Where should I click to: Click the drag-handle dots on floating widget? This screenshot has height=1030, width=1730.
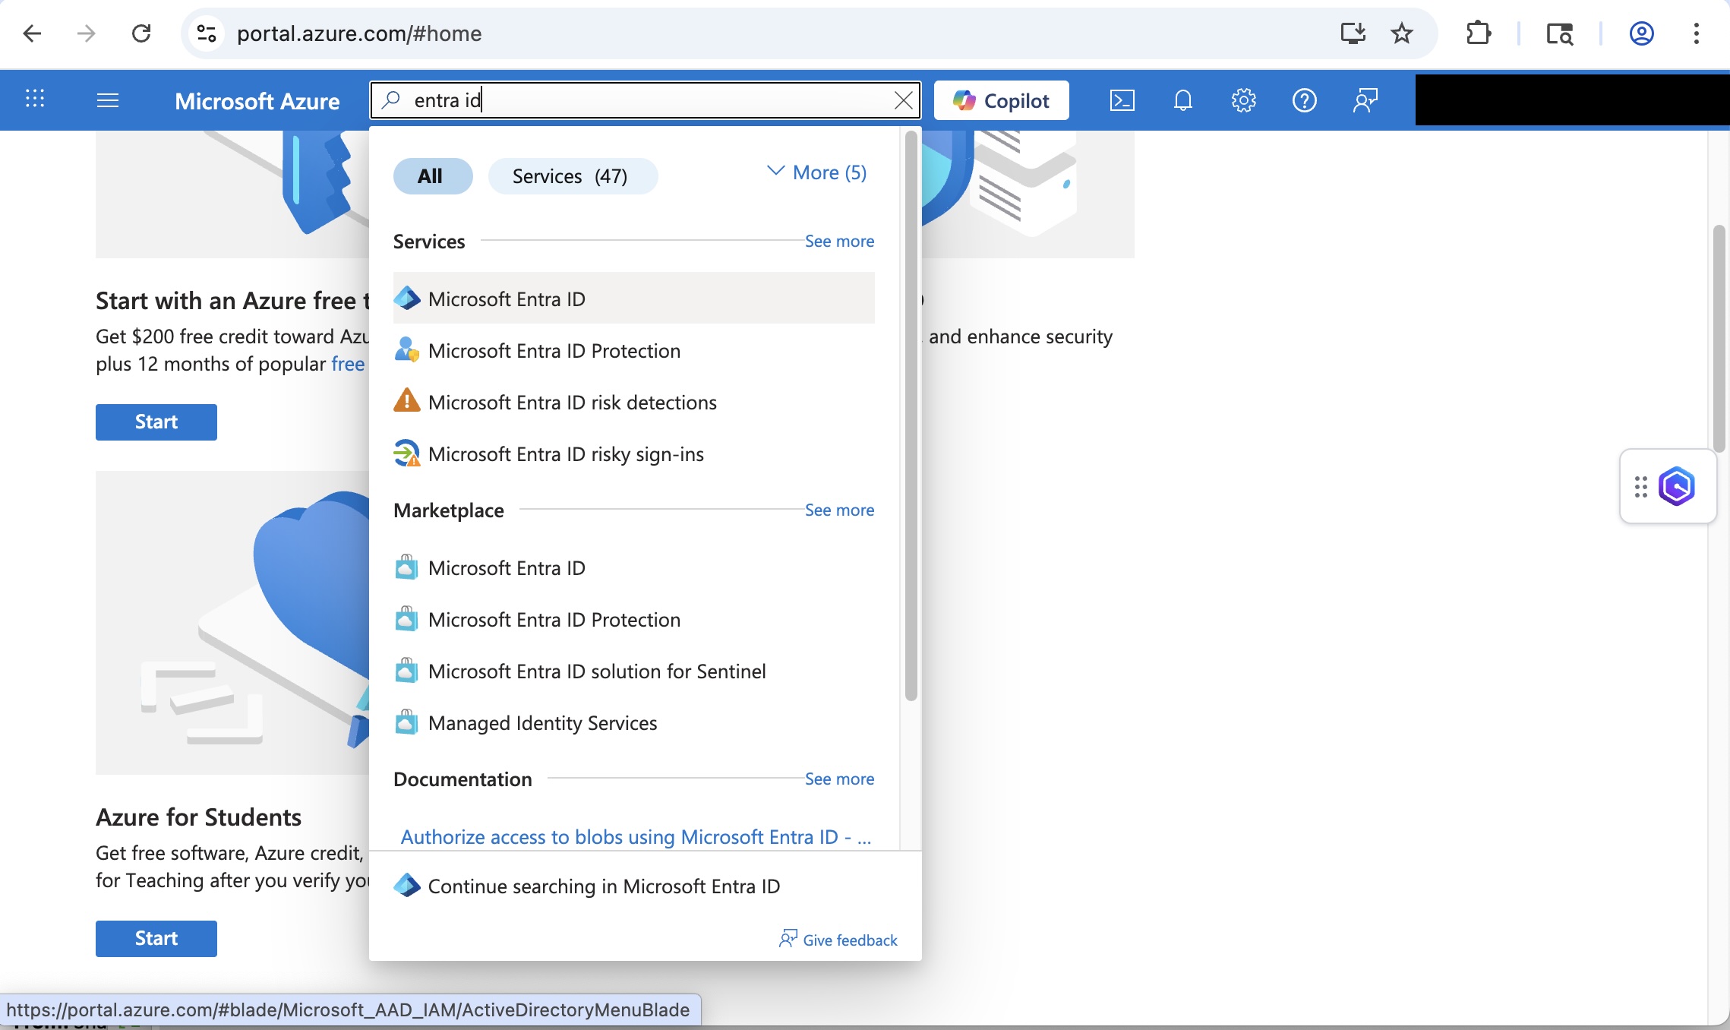[1640, 486]
